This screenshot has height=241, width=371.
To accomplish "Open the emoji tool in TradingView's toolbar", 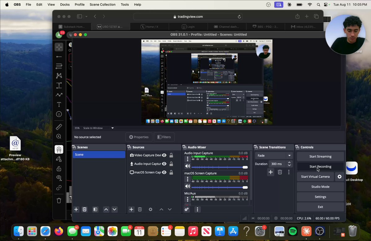I will tap(59, 114).
